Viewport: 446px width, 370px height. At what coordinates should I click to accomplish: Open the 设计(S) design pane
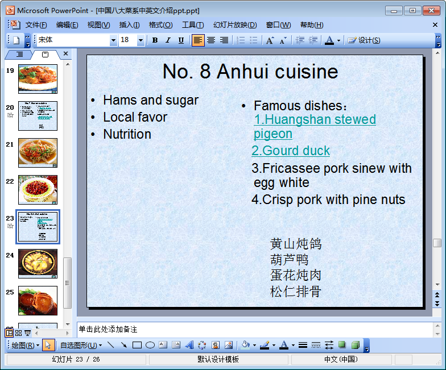coord(364,40)
